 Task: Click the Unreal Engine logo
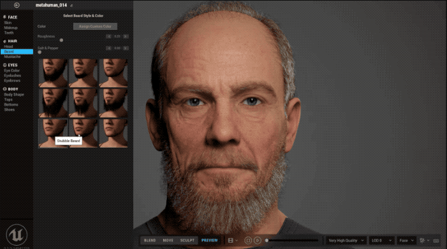point(17,235)
